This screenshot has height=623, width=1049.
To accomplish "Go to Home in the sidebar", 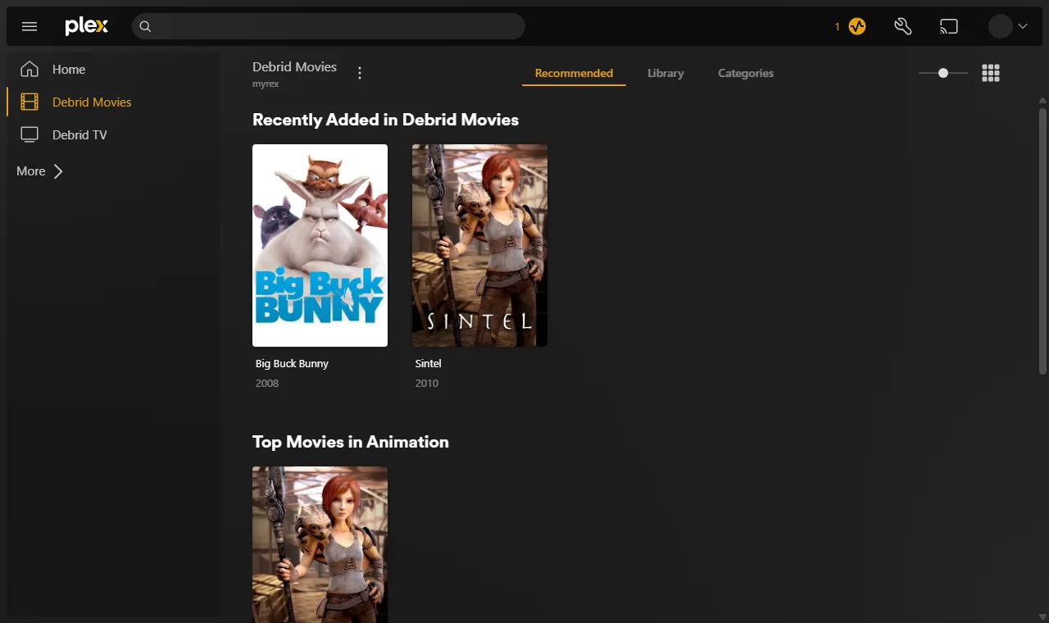I will pos(69,70).
